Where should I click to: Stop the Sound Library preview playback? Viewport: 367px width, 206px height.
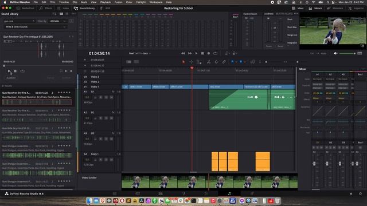(x=15, y=71)
